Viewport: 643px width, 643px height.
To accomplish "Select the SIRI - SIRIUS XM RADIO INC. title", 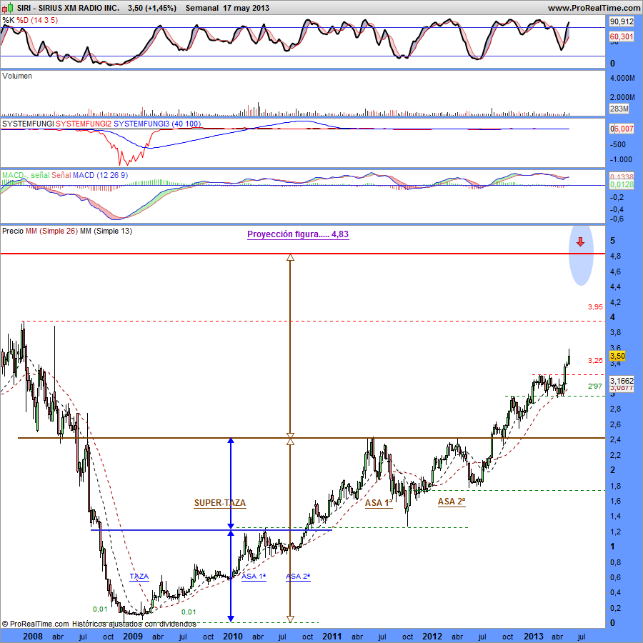I will coord(69,8).
